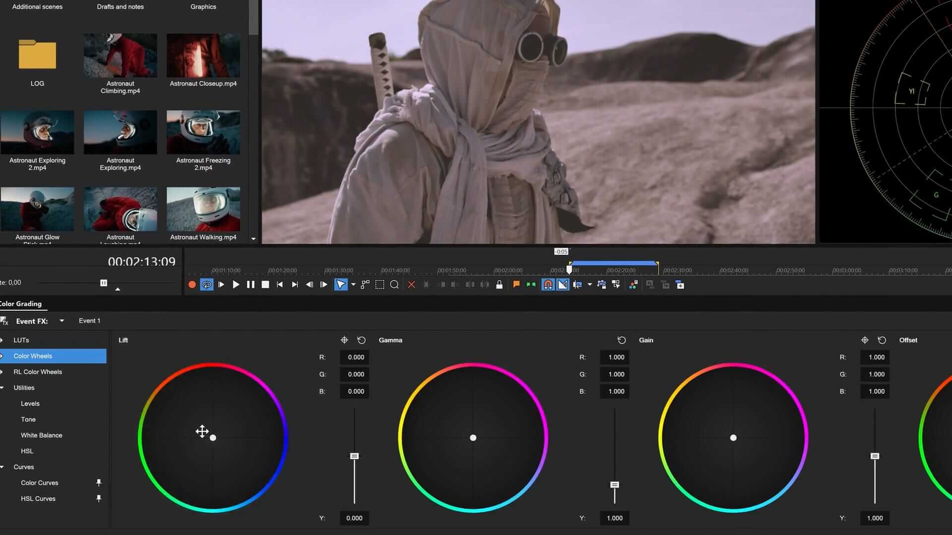
Task: Select the Normal Edit tool arrow
Action: pos(341,284)
